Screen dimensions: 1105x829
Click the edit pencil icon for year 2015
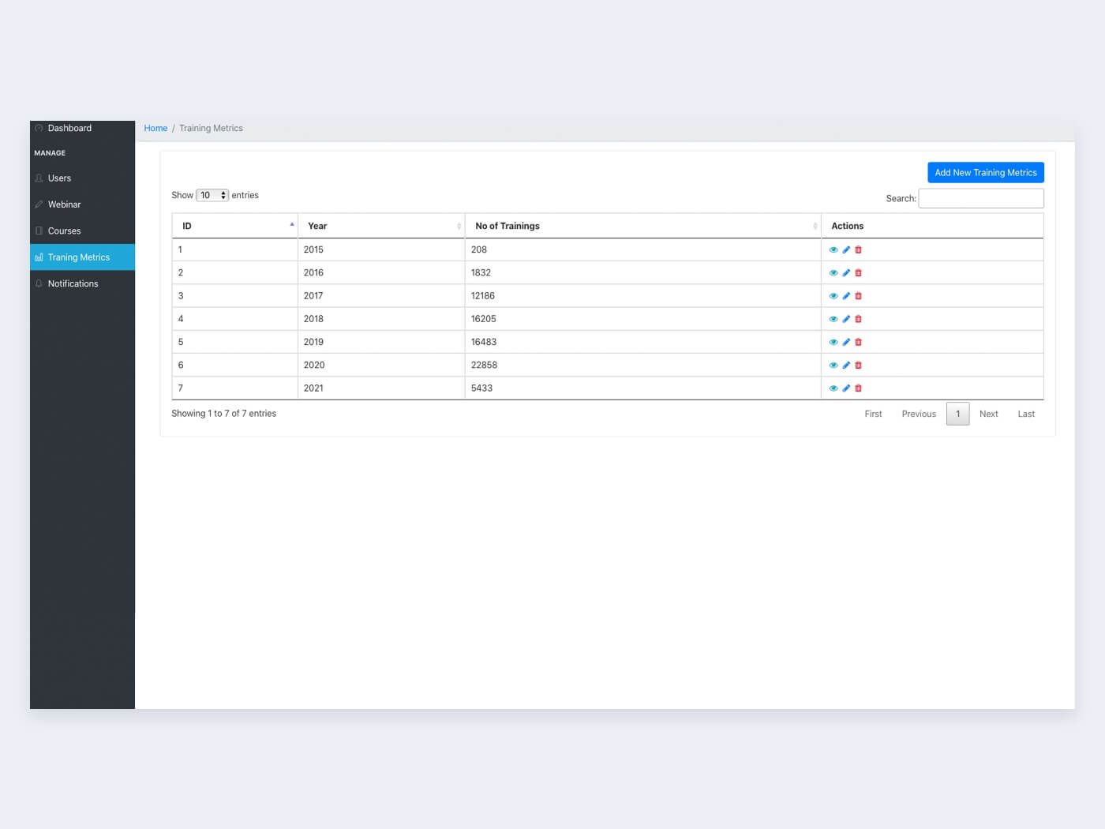(846, 249)
